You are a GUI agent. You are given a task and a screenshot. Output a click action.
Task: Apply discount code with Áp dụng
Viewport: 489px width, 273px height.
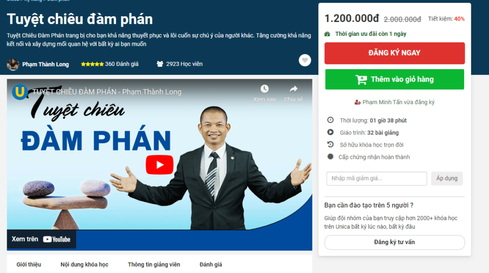446,178
